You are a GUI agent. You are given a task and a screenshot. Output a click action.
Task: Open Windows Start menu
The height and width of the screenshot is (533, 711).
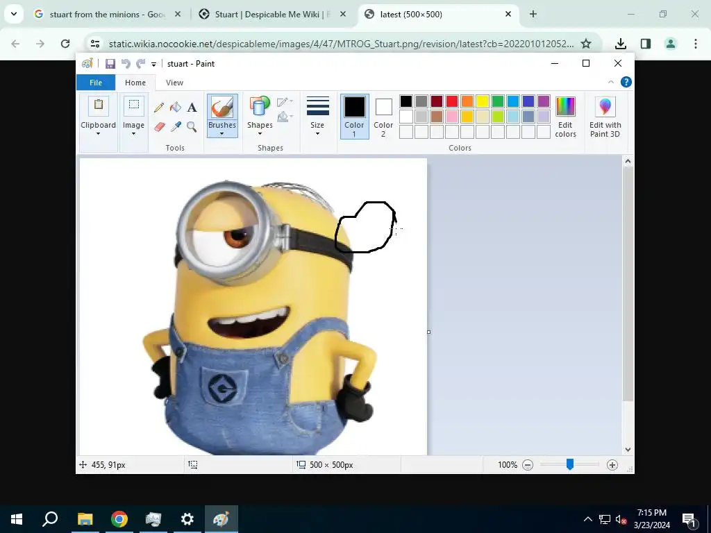coord(17,519)
